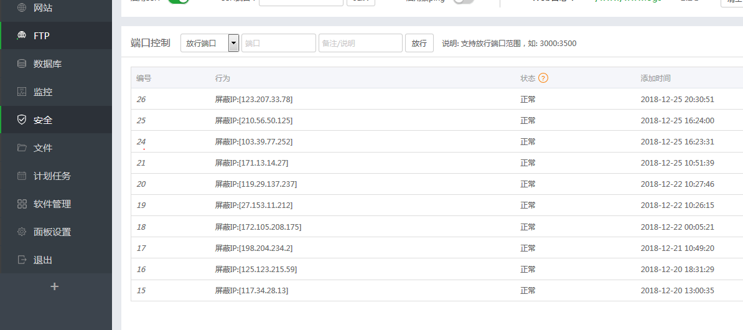Toggle the grey disable-ping switch

click(463, 1)
